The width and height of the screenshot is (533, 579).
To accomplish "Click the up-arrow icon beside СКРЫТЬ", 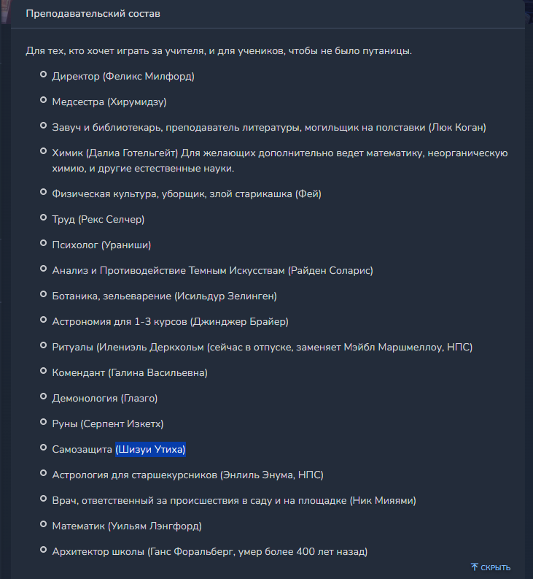I will click(475, 567).
